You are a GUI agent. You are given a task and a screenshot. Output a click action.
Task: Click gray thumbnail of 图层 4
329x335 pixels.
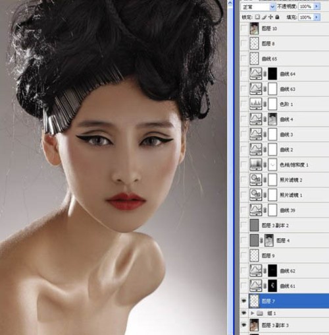[254, 241]
